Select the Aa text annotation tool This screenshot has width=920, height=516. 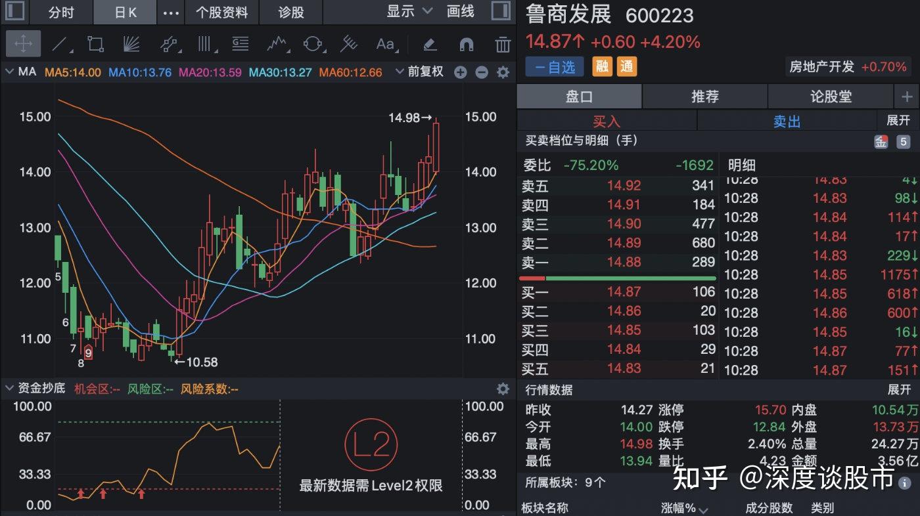tap(385, 44)
